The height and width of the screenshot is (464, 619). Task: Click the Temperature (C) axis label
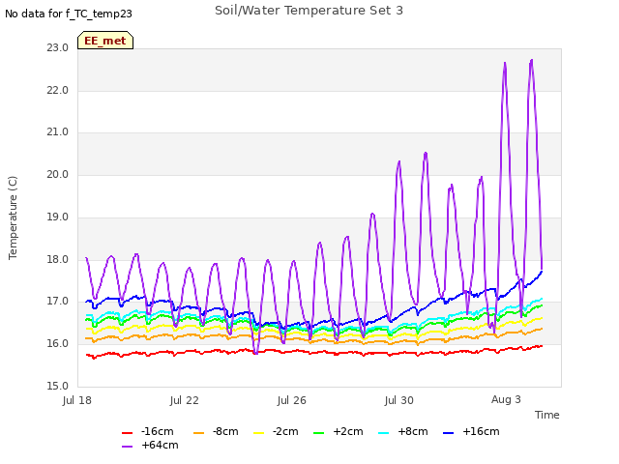tap(13, 217)
